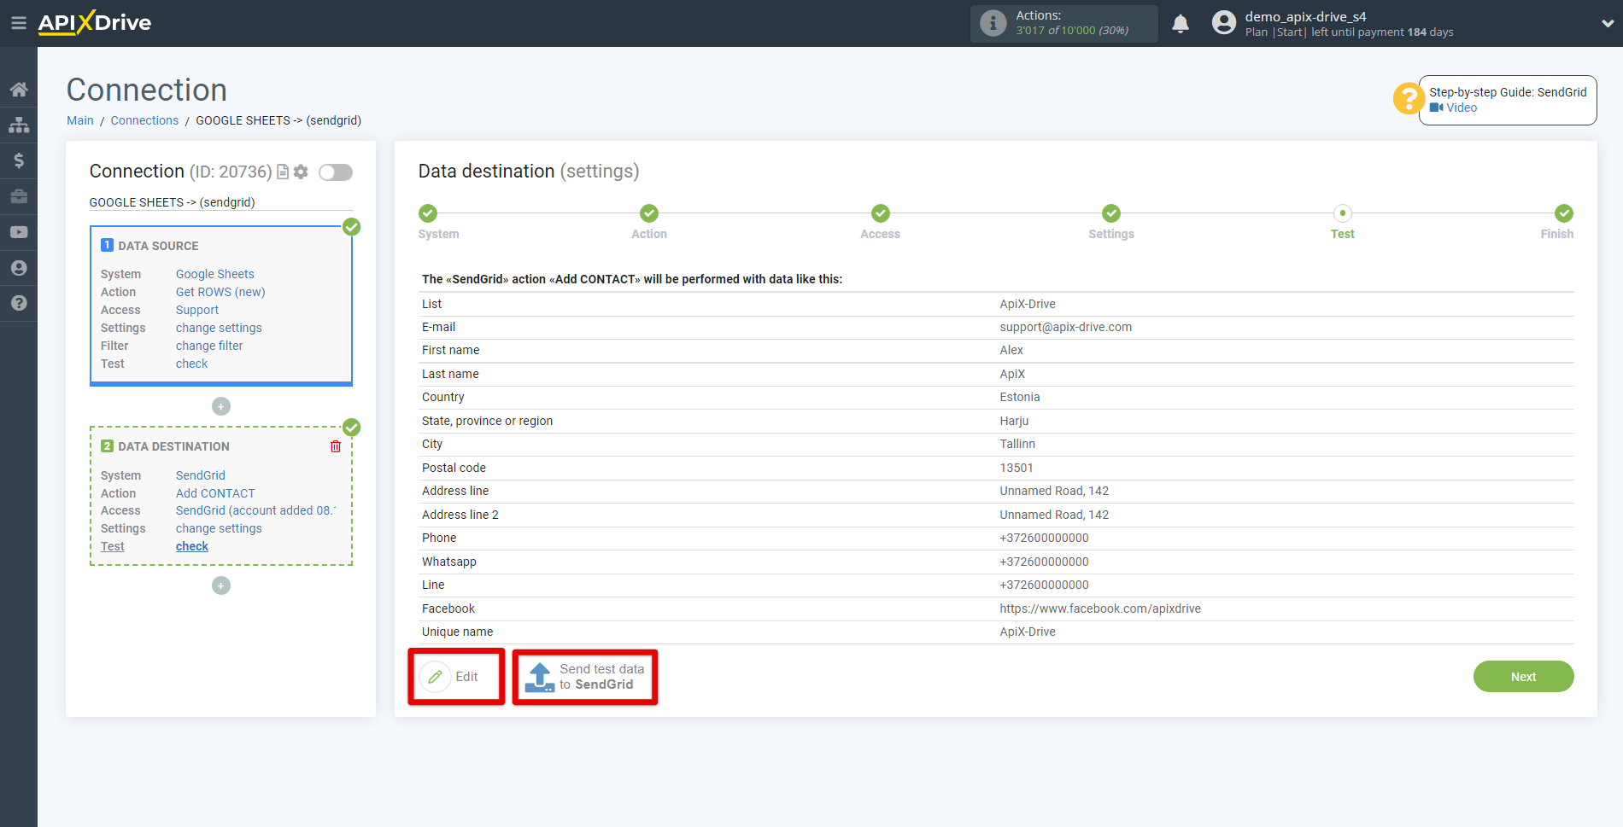Click the yellow question mark guide icon

point(1408,98)
